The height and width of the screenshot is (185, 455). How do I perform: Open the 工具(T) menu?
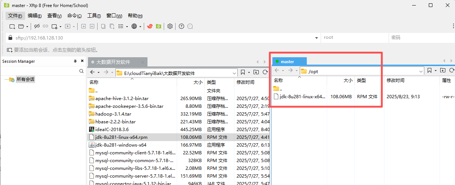pos(94,16)
